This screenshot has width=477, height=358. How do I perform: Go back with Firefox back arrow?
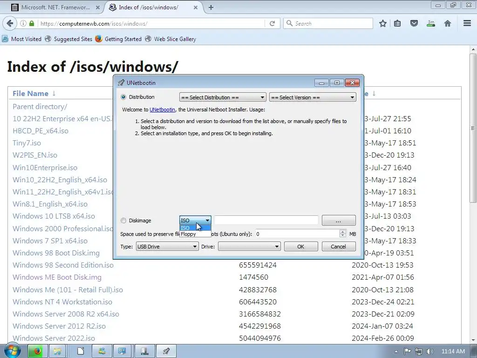10,23
